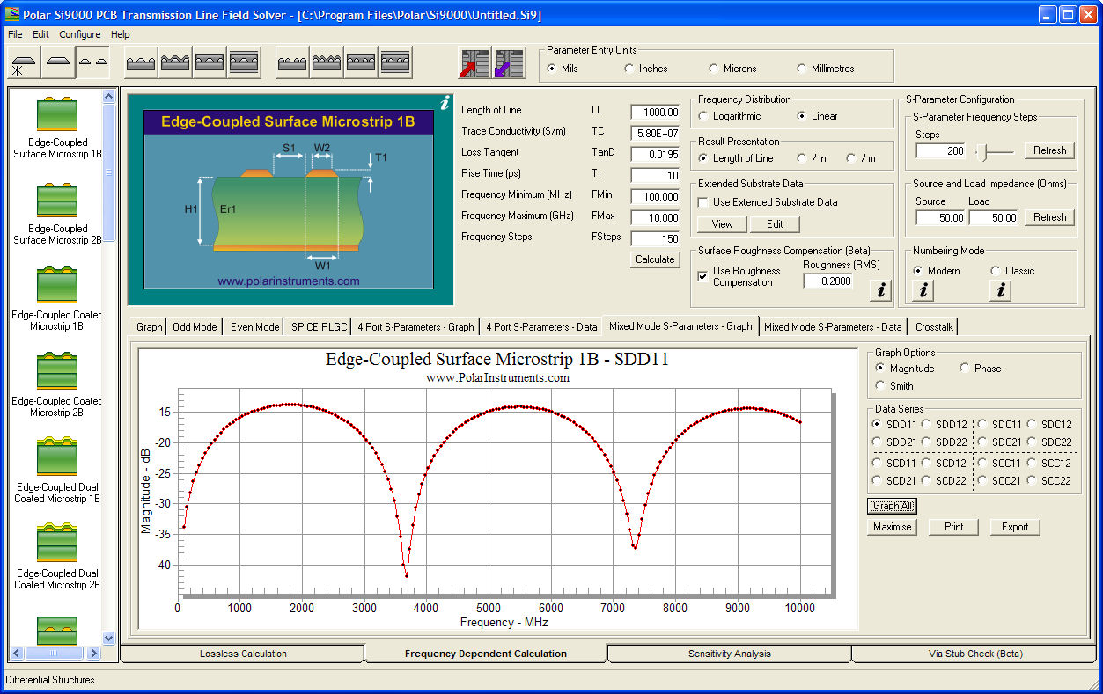Open Surface Roughness Compensation info button
Viewport: 1103px width, 694px height.
(x=881, y=290)
